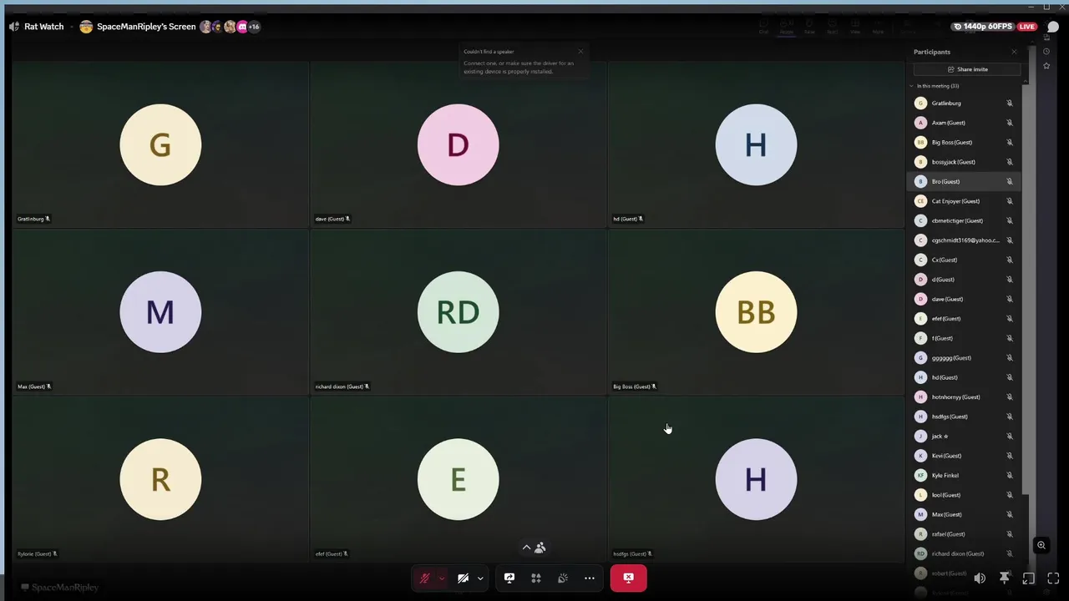Viewport: 1069px width, 601px height.
Task: Dismiss the Couldn't find a speaker notification
Action: [x=581, y=52]
